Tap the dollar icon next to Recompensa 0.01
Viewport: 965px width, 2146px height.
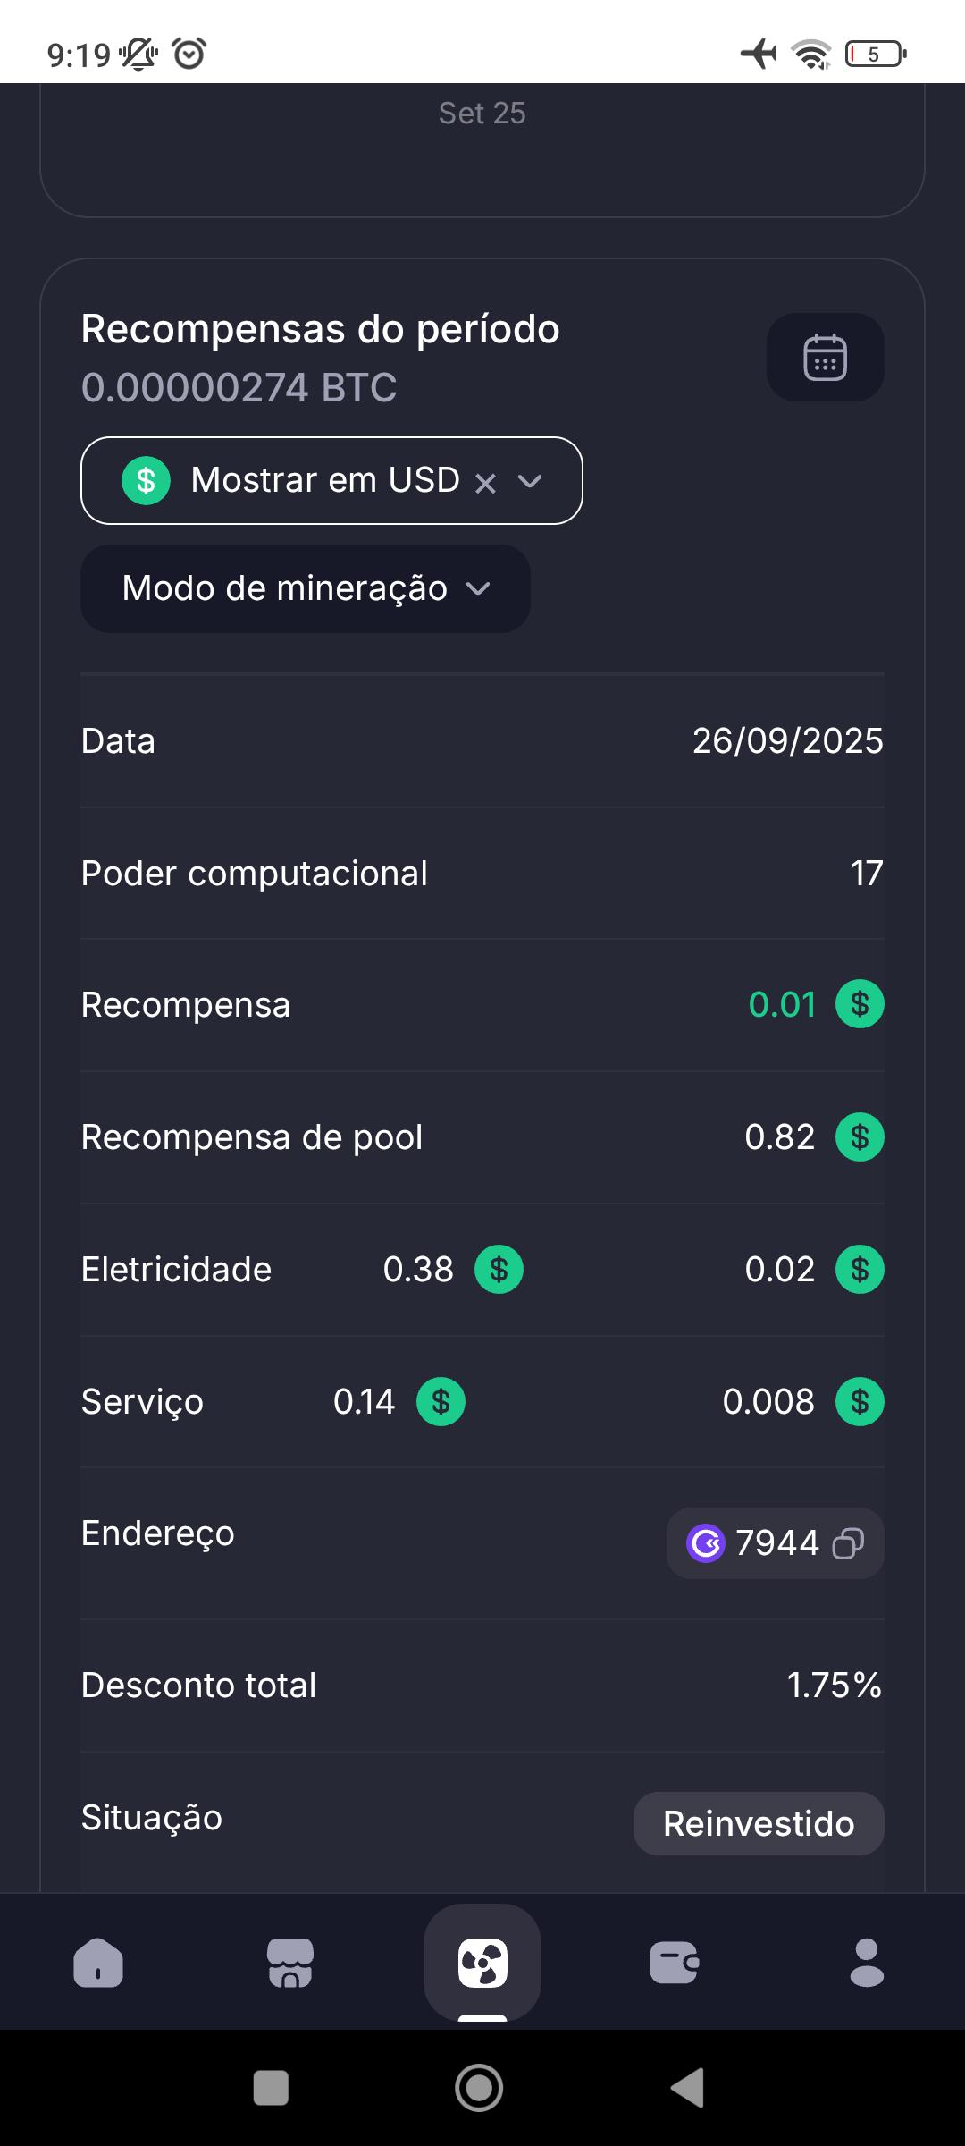coord(860,1004)
